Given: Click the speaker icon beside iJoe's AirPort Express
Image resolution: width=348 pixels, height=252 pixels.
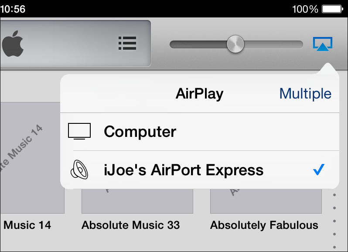Looking at the screenshot, I should (x=79, y=170).
